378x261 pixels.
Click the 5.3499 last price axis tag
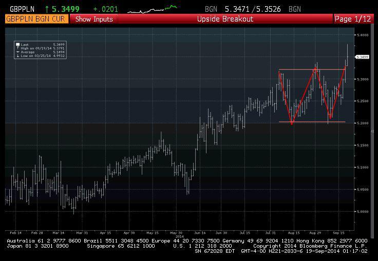tap(362, 57)
